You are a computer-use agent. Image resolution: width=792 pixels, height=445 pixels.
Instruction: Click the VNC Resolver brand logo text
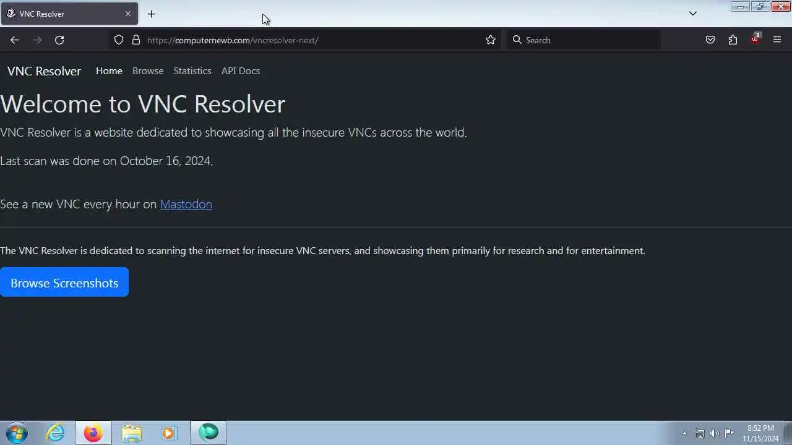point(44,71)
